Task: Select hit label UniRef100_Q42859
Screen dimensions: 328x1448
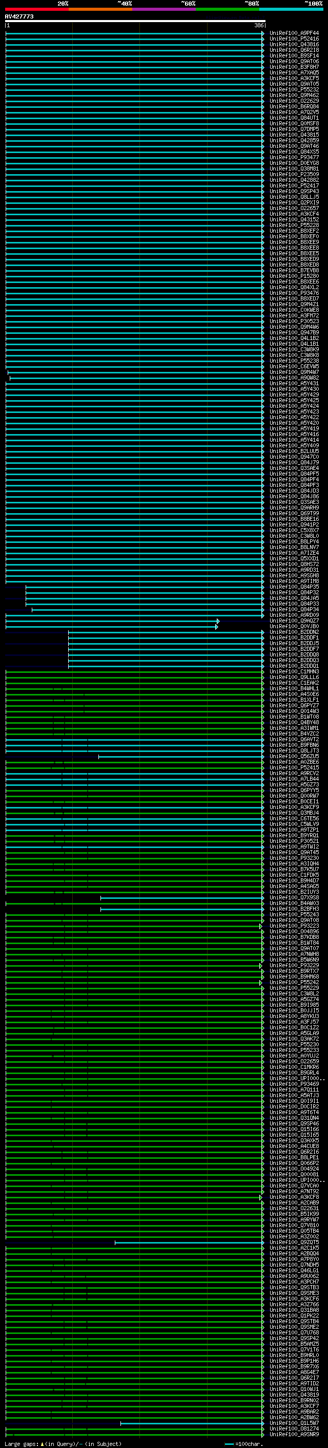Action: [x=294, y=141]
